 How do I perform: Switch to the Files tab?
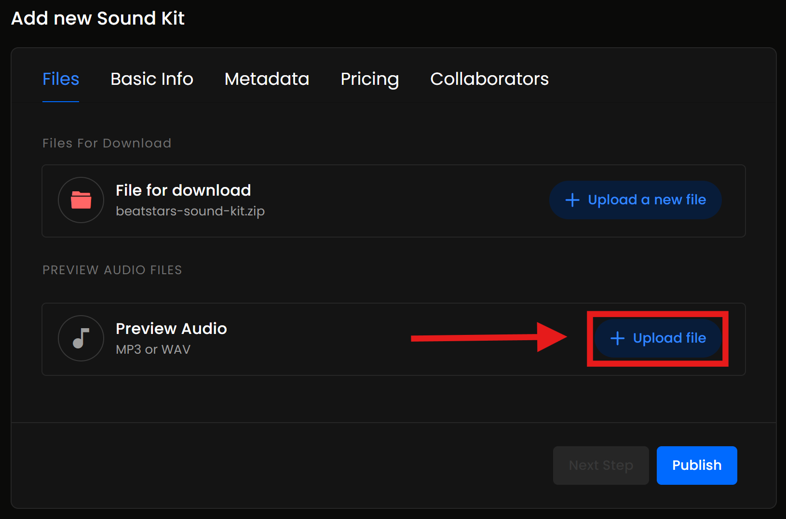pyautogui.click(x=61, y=79)
